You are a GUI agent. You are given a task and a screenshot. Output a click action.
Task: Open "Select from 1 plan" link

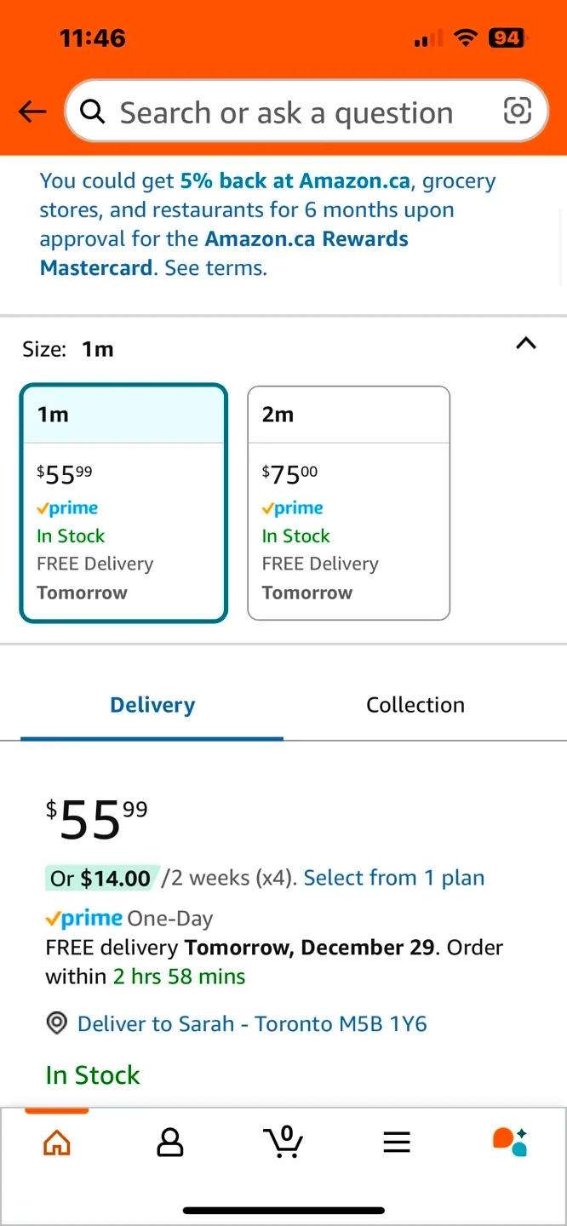coord(393,878)
